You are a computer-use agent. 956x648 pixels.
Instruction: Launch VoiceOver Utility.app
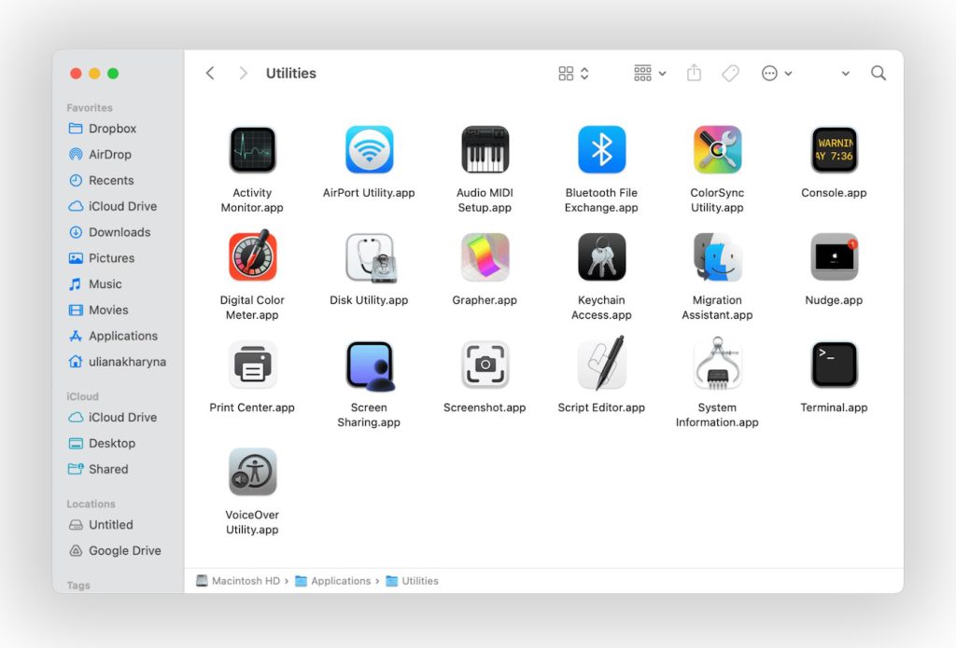pyautogui.click(x=251, y=471)
